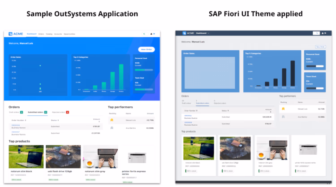This screenshot has width=336, height=187.
Task: Sort by Status column, OutSystems app
Action: click(55, 120)
